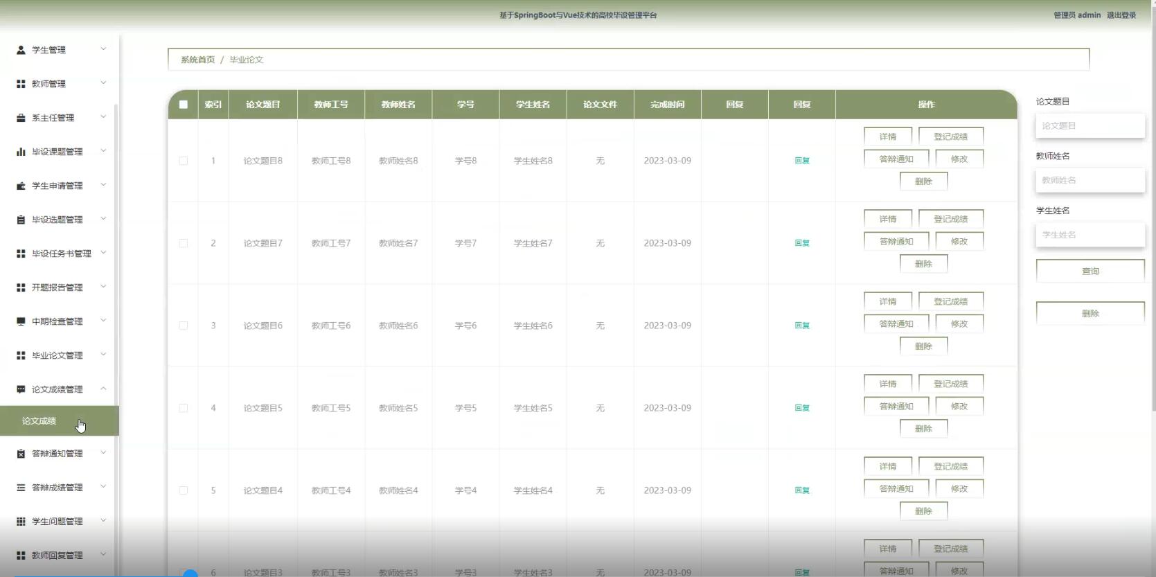Click the 系主任管理 briefcase icon
Screen dimensions: 1156x577
pos(21,118)
